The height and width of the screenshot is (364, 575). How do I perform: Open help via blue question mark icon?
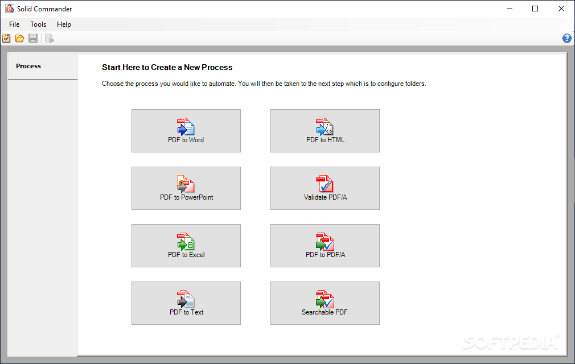(x=566, y=38)
